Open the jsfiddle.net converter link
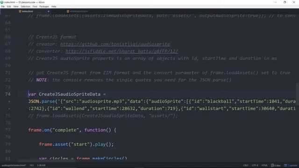This screenshot has width=299, height=168. [x=122, y=51]
